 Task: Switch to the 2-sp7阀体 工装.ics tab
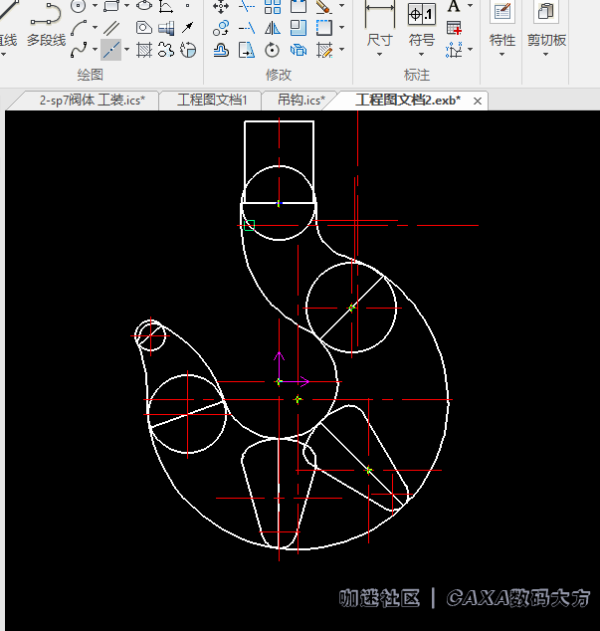pos(92,100)
